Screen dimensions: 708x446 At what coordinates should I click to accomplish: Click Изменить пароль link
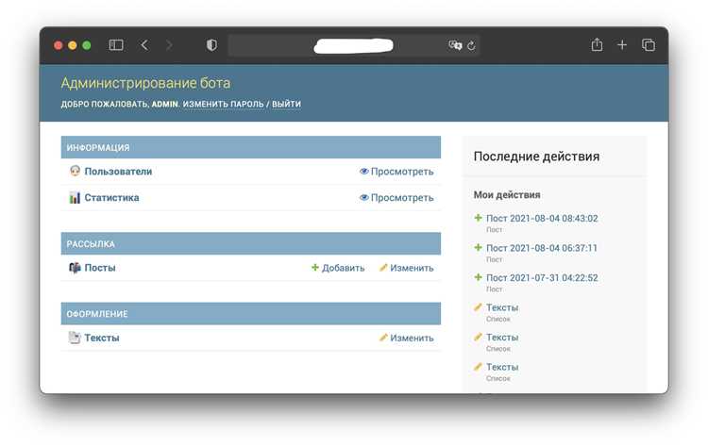[x=223, y=104]
